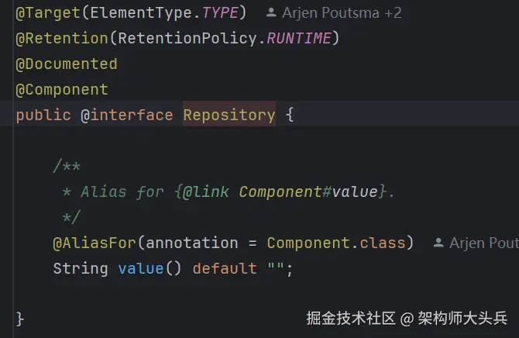
Task: Click the Javadoc opening /** marker
Action: pos(67,166)
